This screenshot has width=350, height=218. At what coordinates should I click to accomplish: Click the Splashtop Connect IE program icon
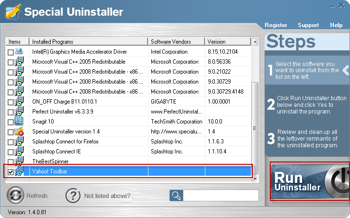[19, 151]
